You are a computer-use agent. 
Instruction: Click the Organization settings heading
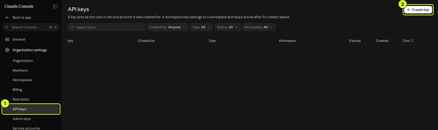pos(30,50)
